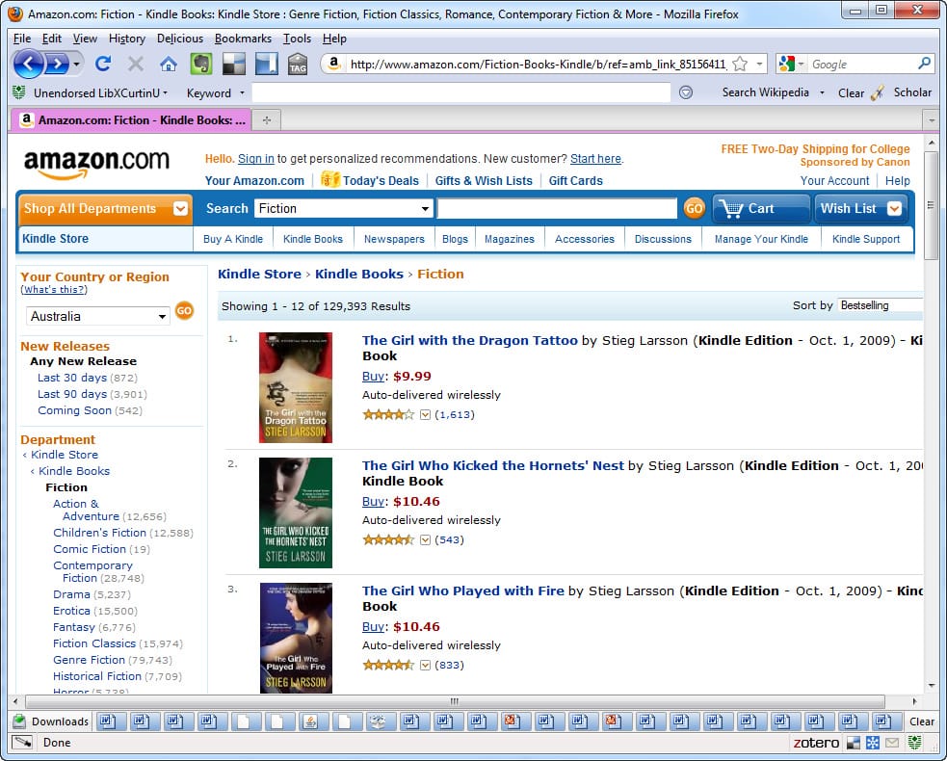The height and width of the screenshot is (761, 947).
Task: Open the Australia country dropdown
Action: 162,317
